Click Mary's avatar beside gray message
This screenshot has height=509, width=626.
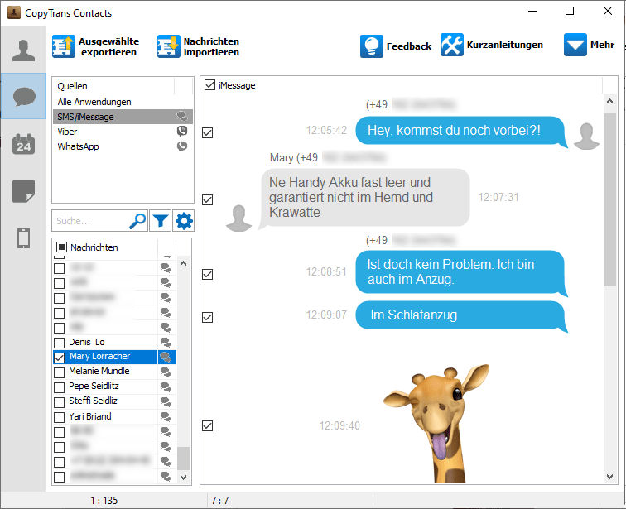[238, 218]
